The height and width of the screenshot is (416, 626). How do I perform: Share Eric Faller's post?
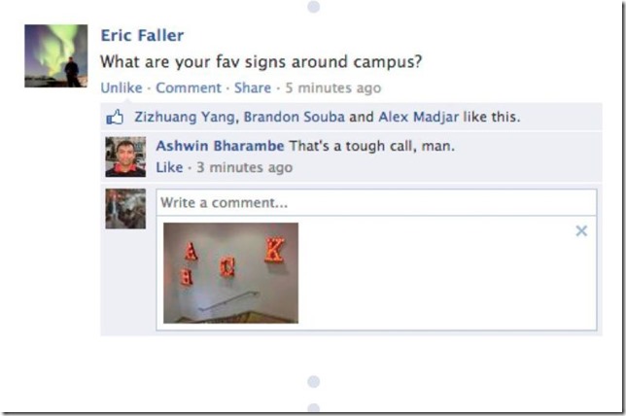point(252,88)
